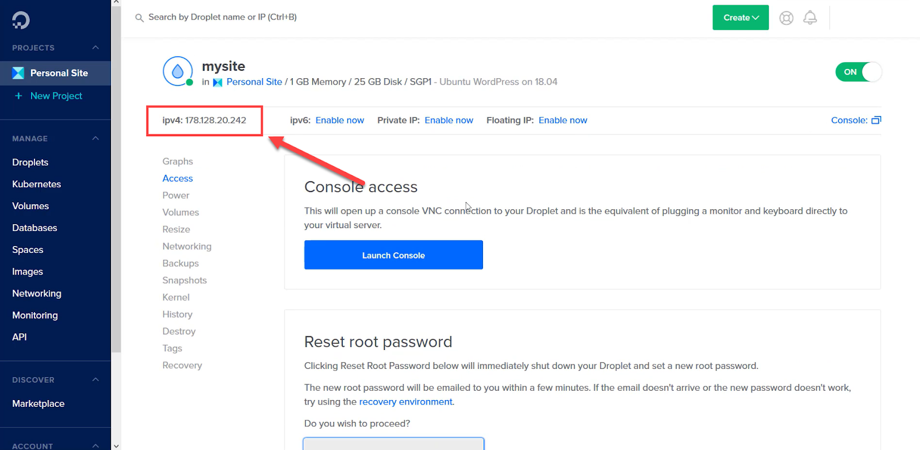The image size is (920, 450).
Task: Open the Create dropdown button
Action: [x=741, y=18]
